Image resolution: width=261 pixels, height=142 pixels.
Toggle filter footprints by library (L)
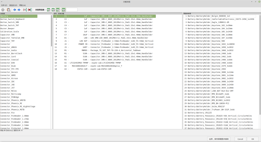coord(57,10)
